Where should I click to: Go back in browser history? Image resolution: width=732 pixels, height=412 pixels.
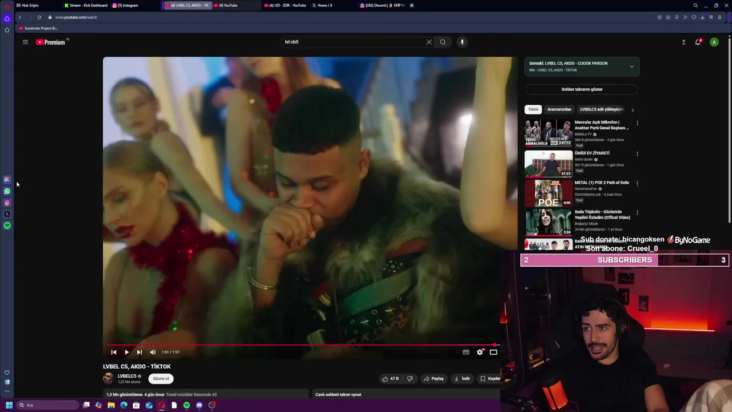(x=19, y=17)
